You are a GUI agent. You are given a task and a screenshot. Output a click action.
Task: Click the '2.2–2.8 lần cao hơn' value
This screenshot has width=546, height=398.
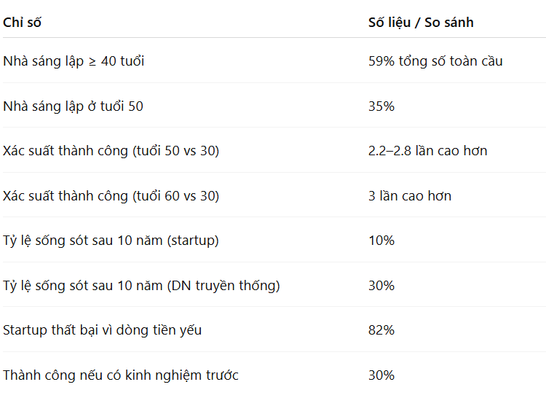coord(427,151)
